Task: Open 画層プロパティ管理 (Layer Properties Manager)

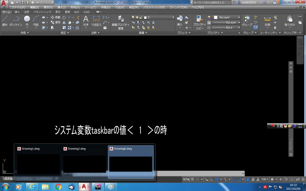Action: (120, 22)
